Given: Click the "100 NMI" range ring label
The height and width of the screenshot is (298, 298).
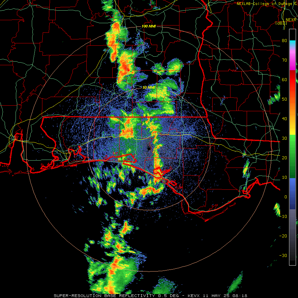Looking at the screenshot, I should coord(149,26).
